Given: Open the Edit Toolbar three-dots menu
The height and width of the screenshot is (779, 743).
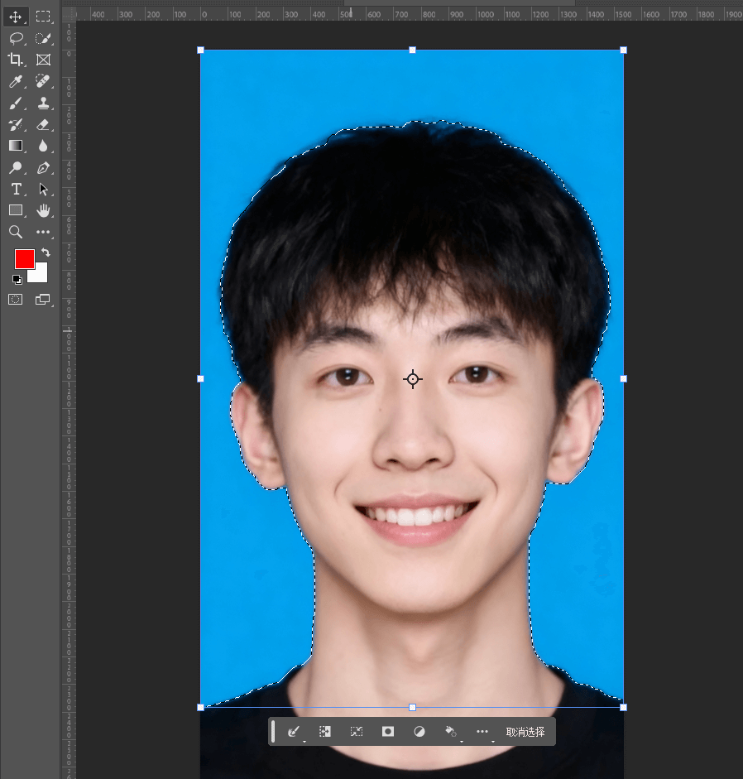Looking at the screenshot, I should [43, 232].
